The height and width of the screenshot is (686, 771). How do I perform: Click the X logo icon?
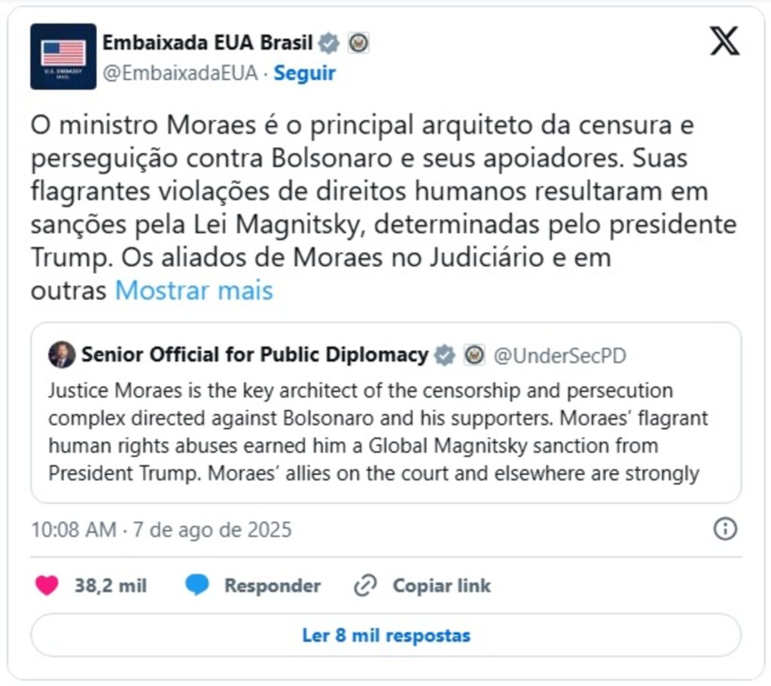pos(724,42)
